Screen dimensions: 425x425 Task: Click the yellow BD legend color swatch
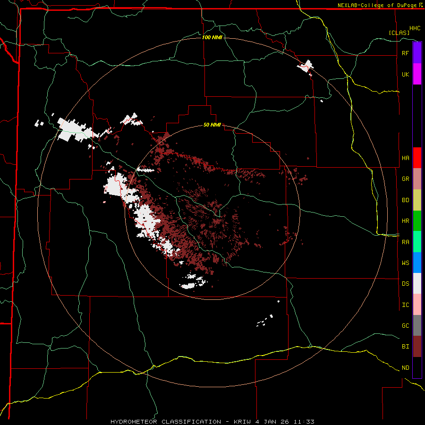pyautogui.click(x=417, y=200)
